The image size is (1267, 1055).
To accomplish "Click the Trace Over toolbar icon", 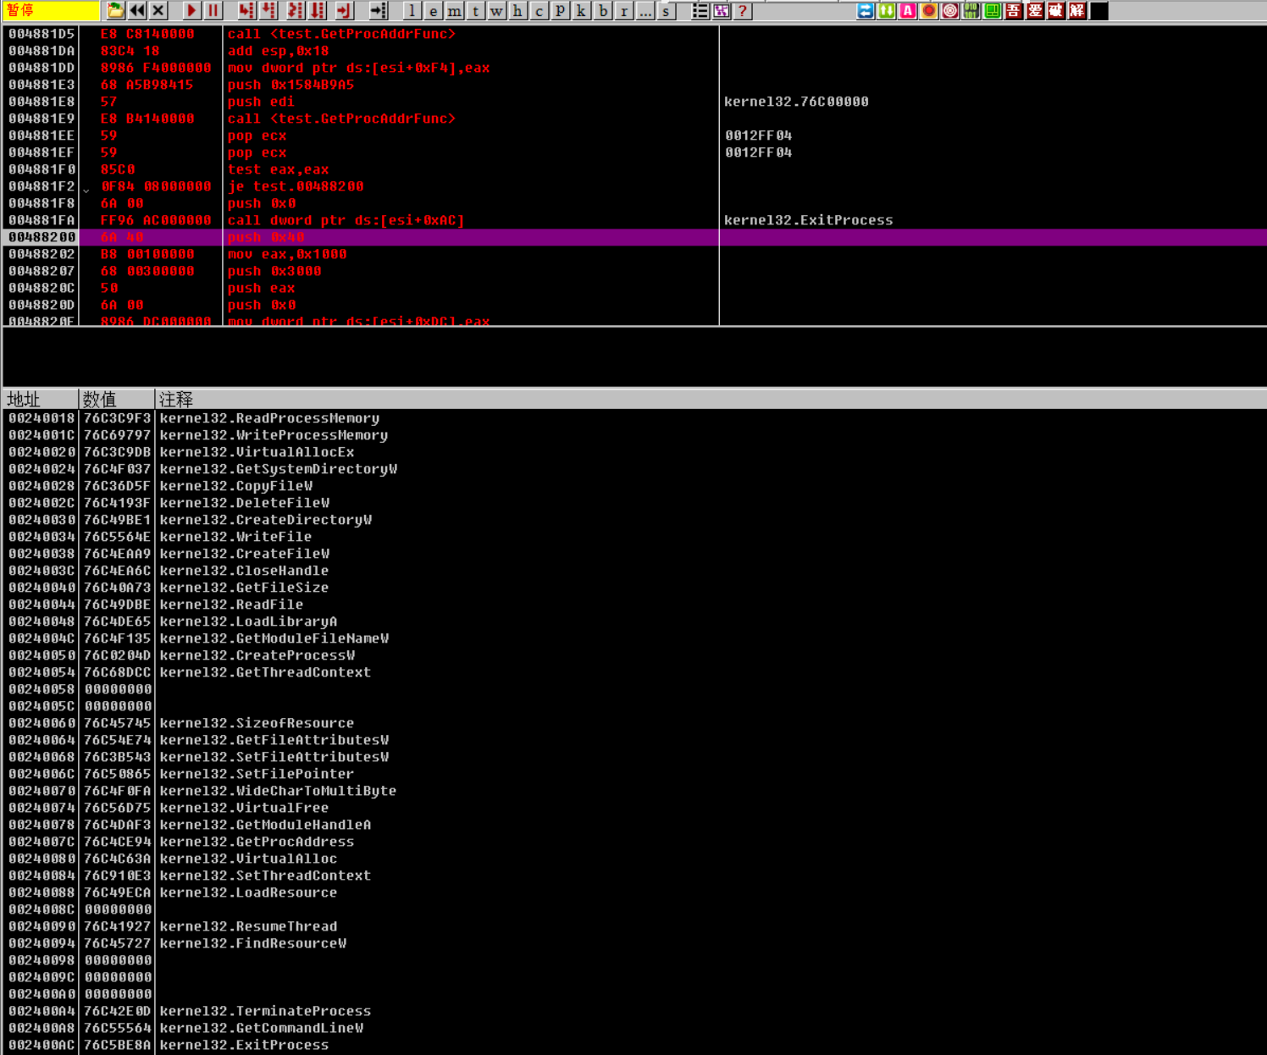I will coord(318,10).
